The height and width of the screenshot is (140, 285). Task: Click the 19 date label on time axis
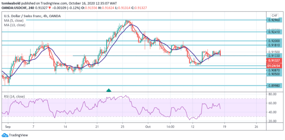[225, 127]
